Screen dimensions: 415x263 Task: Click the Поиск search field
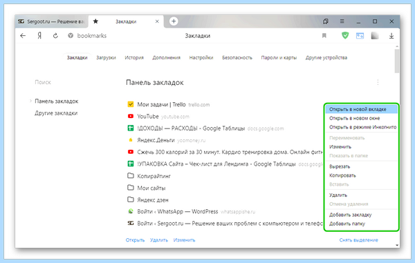click(43, 82)
